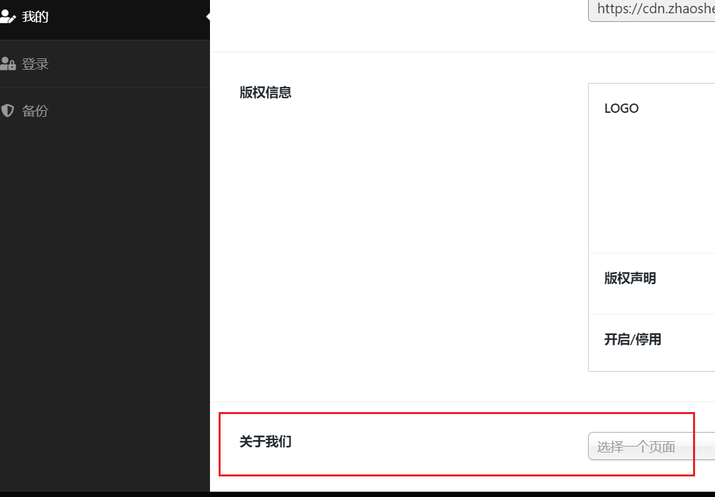Click the empty area under the LOGO label
The image size is (715, 497).
[x=652, y=182]
